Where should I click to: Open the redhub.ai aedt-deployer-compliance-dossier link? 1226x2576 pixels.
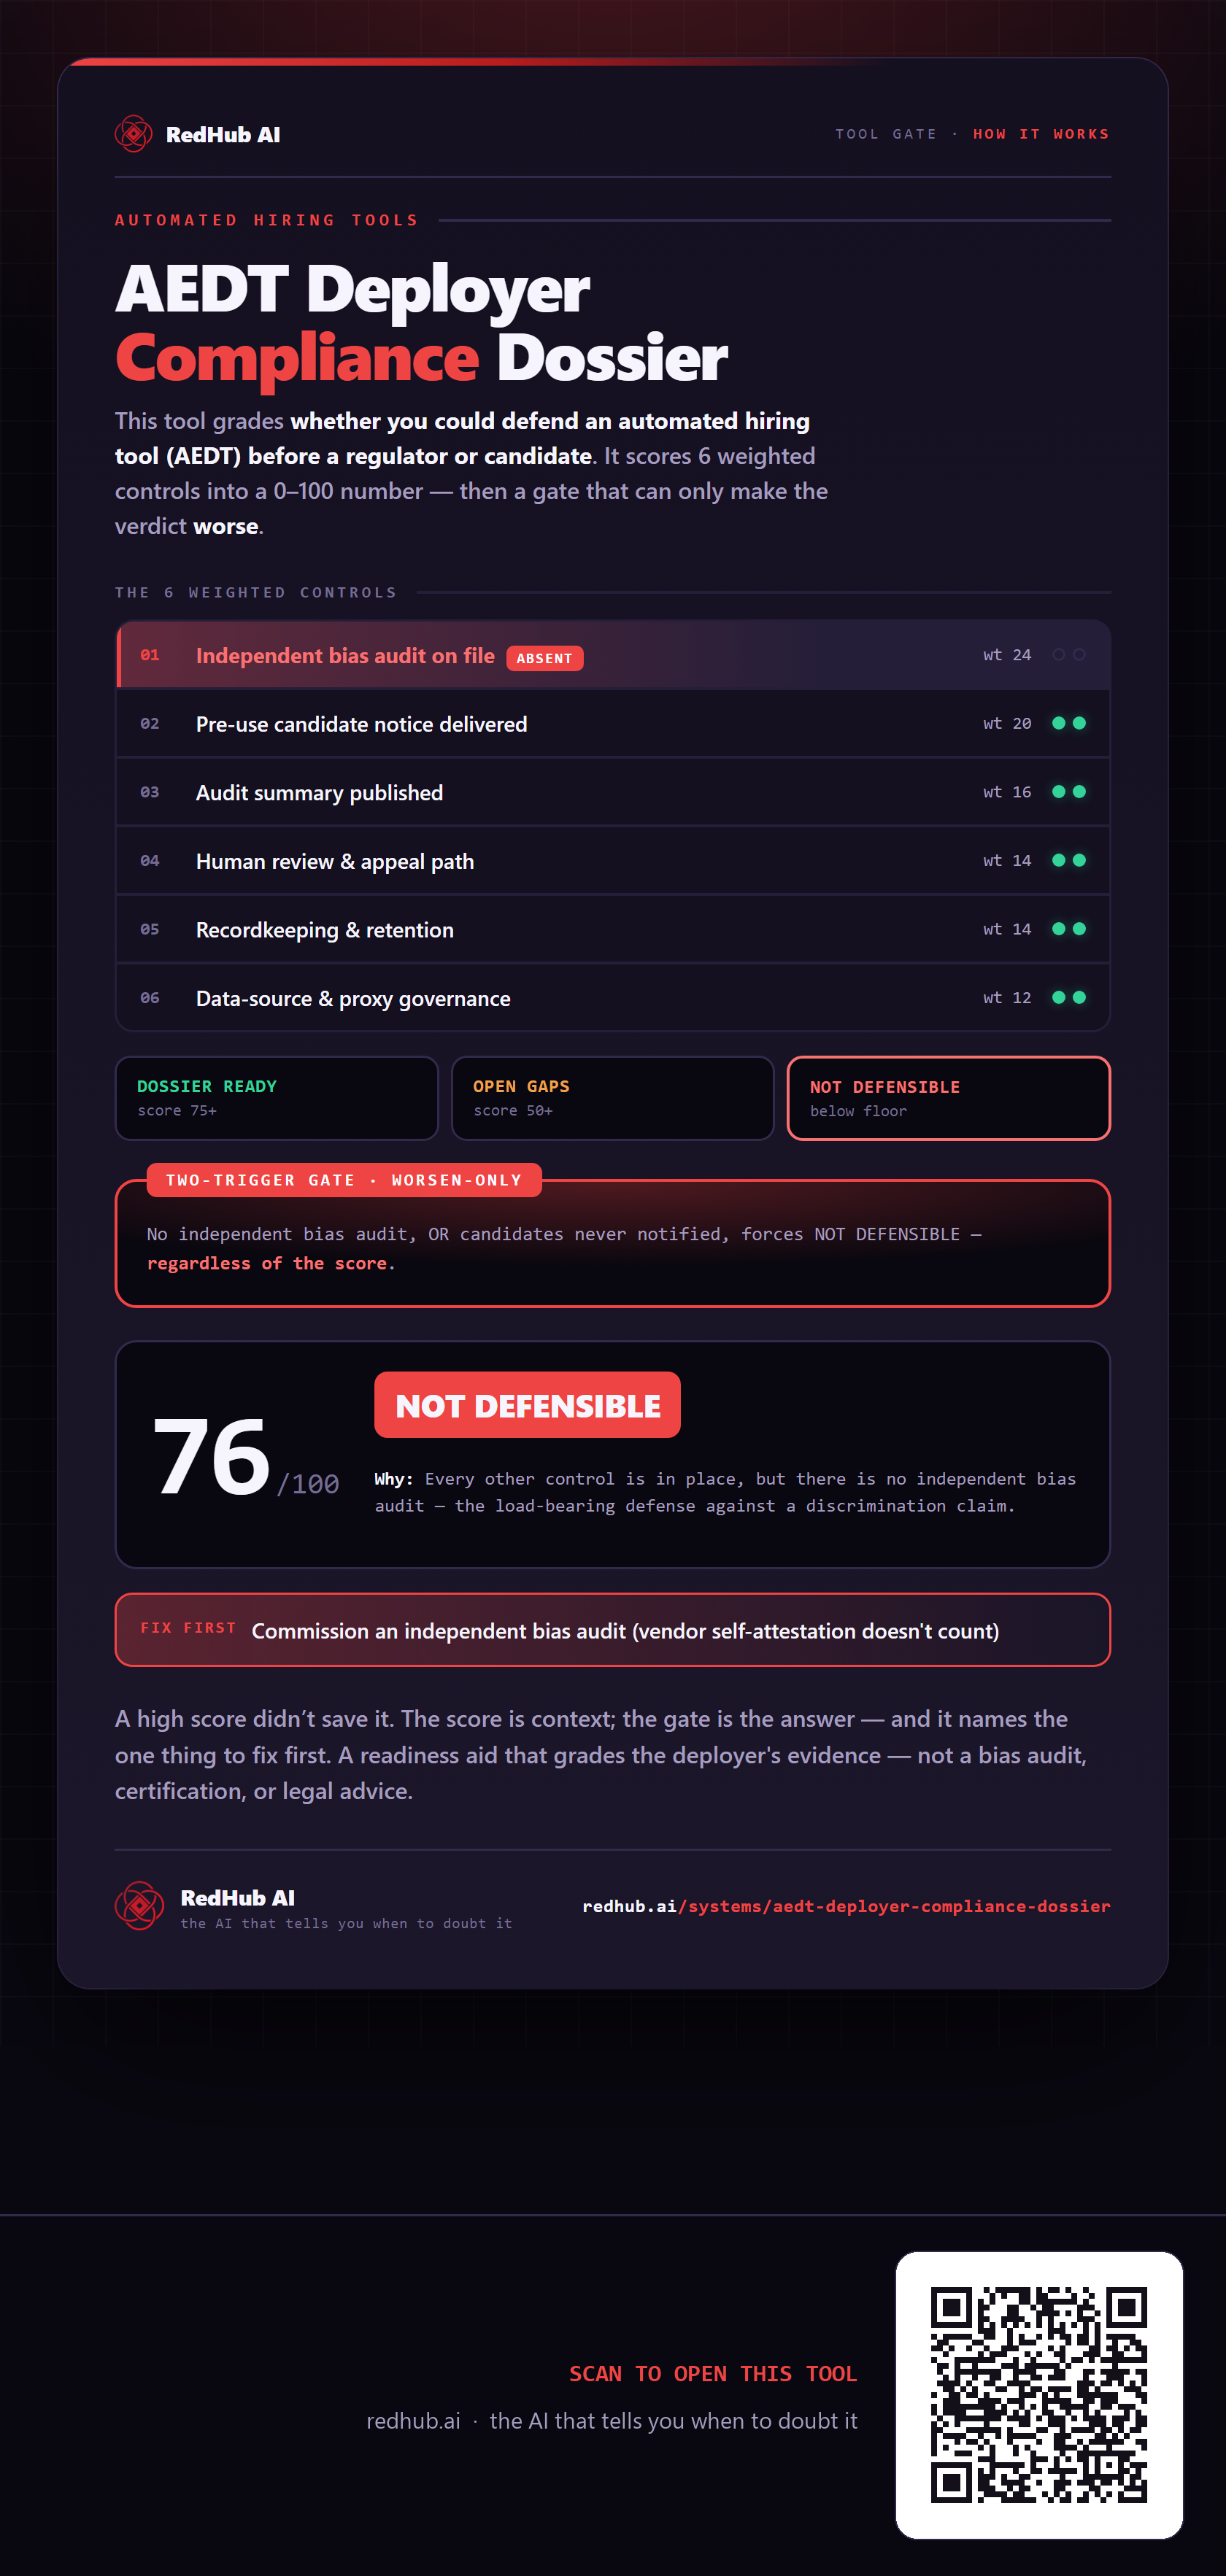(846, 1906)
